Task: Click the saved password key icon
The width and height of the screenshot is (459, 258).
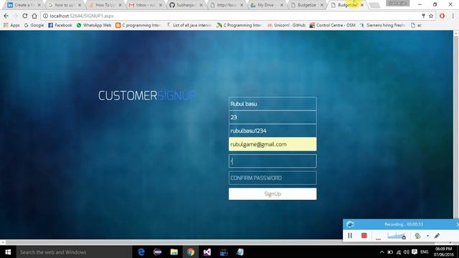Action: pos(423,16)
